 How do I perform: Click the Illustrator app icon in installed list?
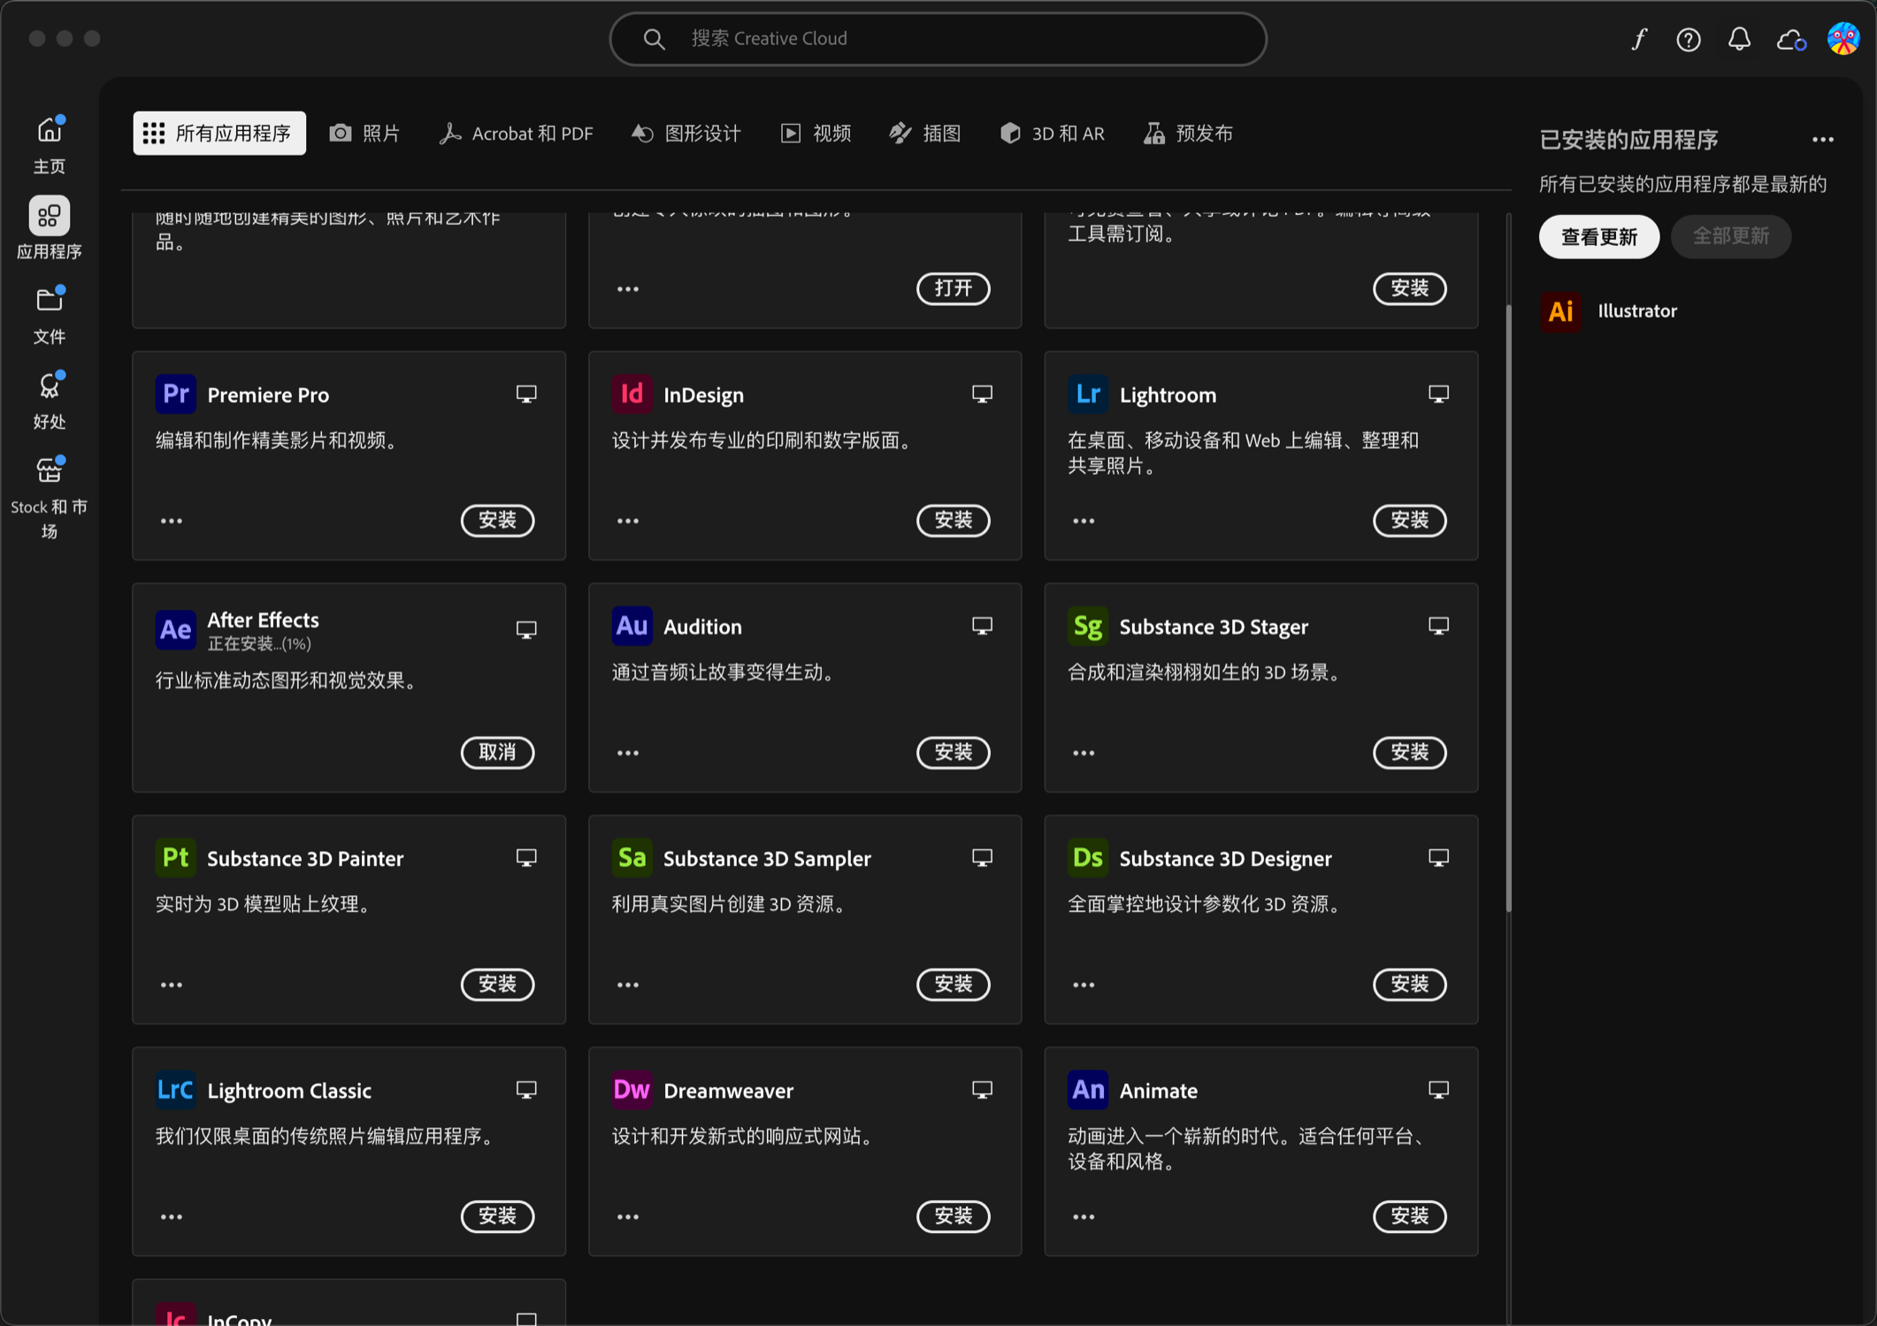[x=1560, y=311]
